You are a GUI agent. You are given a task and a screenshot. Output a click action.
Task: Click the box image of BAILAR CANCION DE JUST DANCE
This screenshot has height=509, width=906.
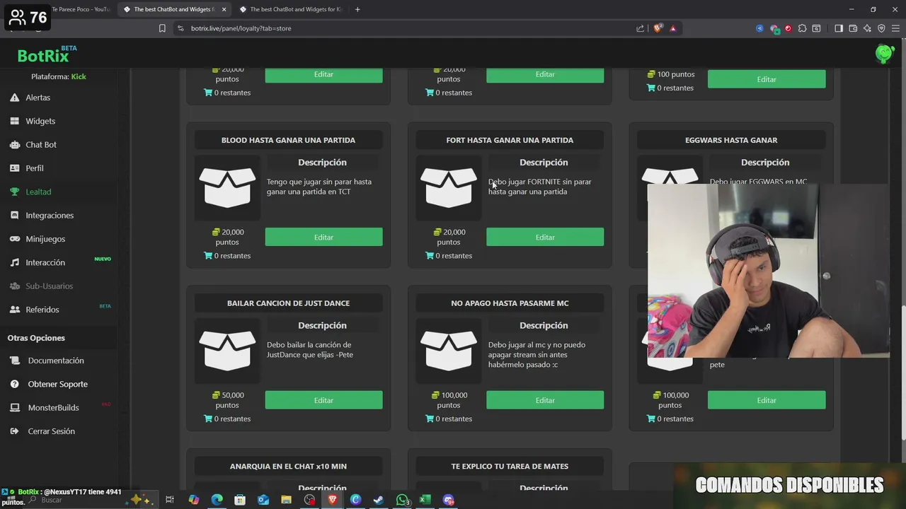227,351
